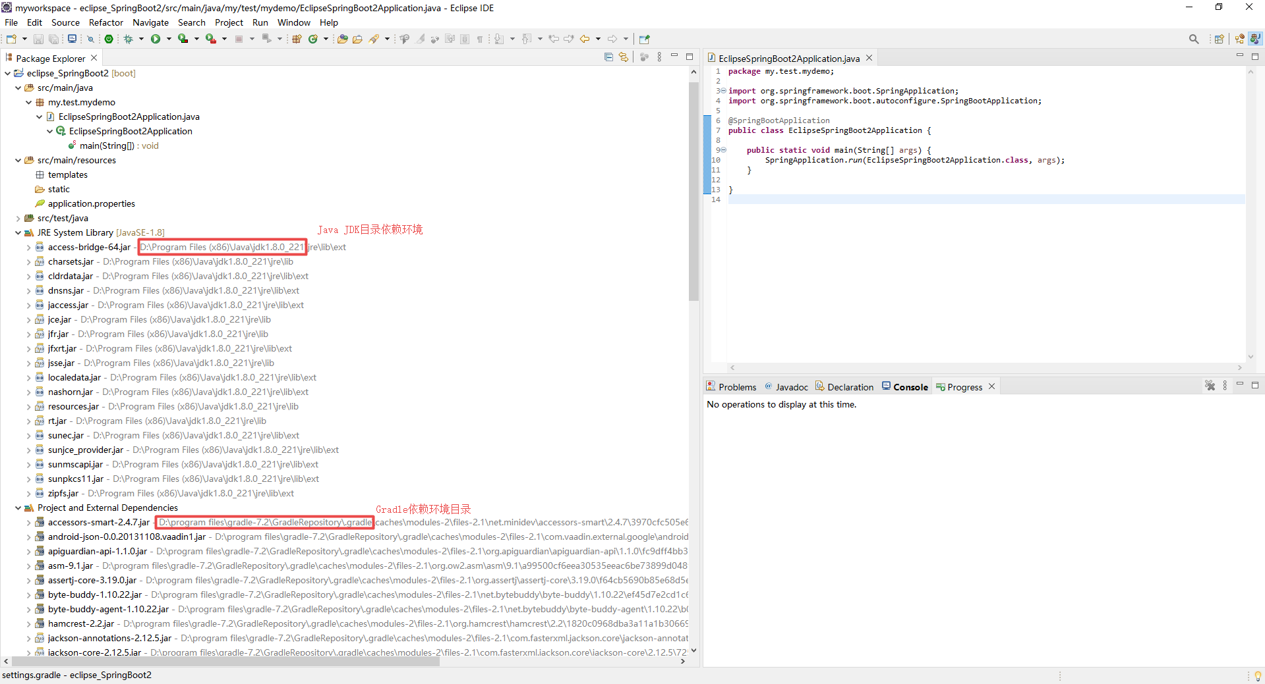
Task: Open the Refactor menu
Action: [106, 22]
